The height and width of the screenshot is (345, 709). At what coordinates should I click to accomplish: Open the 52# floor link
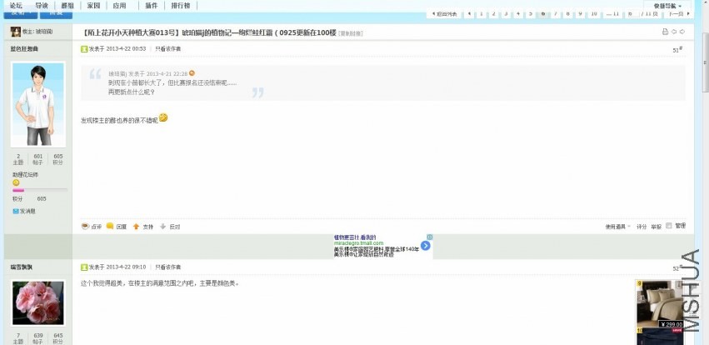677,268
